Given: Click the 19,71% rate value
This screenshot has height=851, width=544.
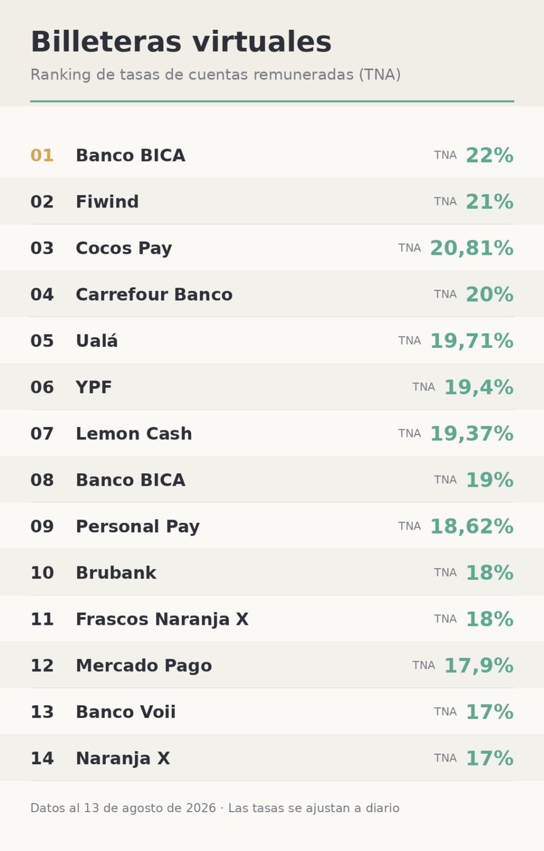Looking at the screenshot, I should tap(472, 341).
